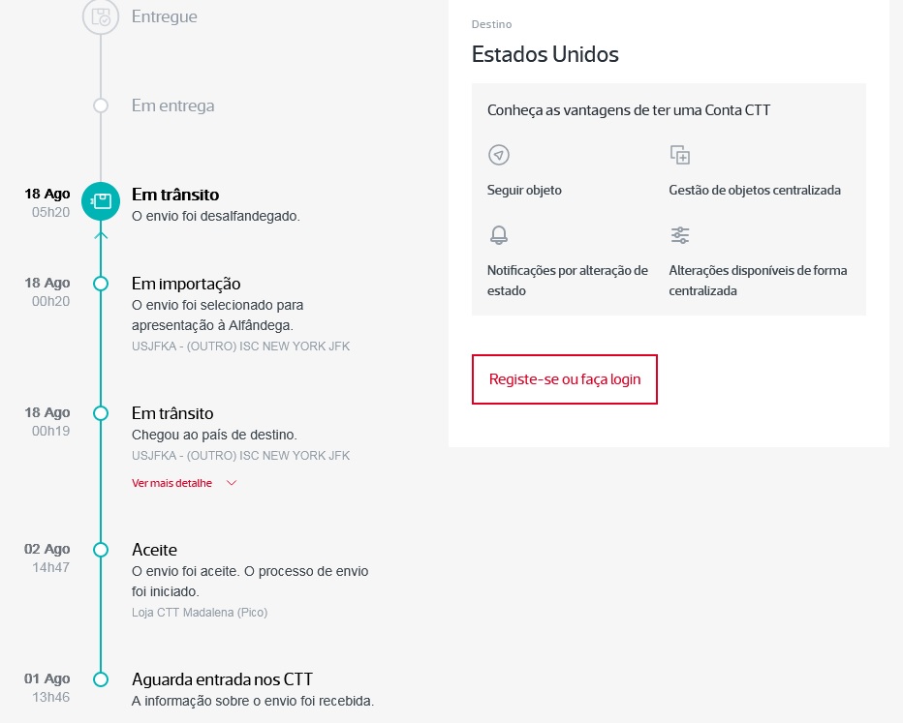The image size is (903, 723).
Task: Select the Em entrega timeline circle
Action: coord(101,105)
